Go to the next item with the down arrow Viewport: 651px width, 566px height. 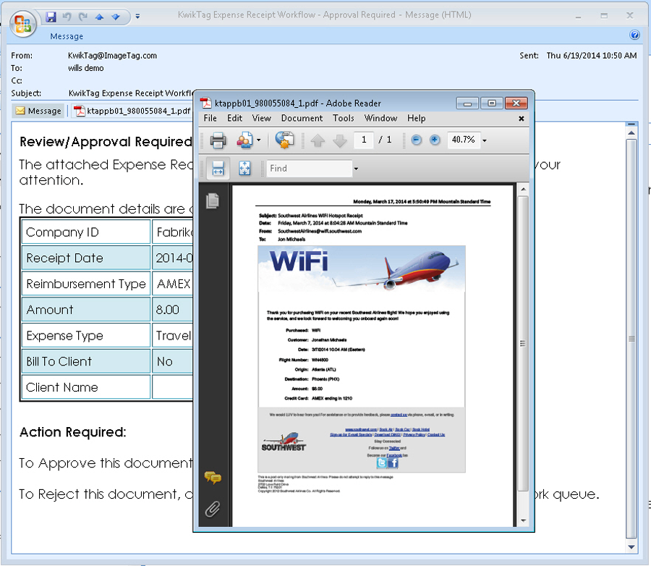(x=116, y=17)
